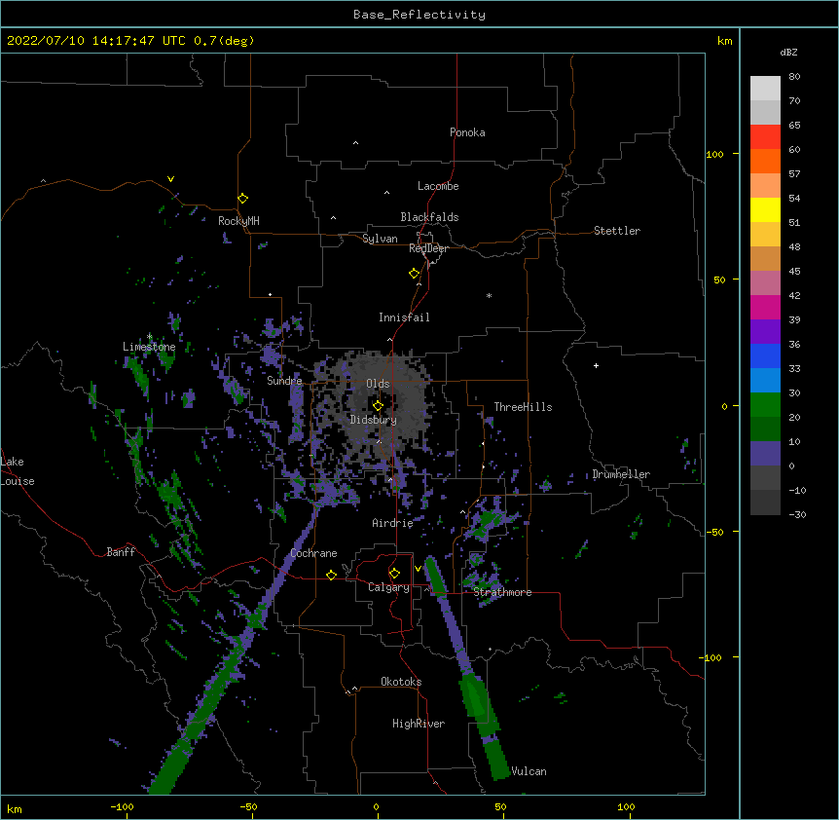Pick the slate 10-0 dBZ legend color
Screen dimensions: 839x820
tap(765, 454)
